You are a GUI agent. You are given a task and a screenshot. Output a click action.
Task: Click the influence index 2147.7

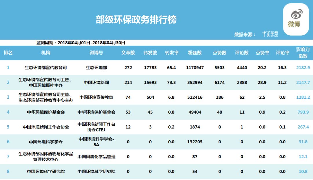[303, 82]
